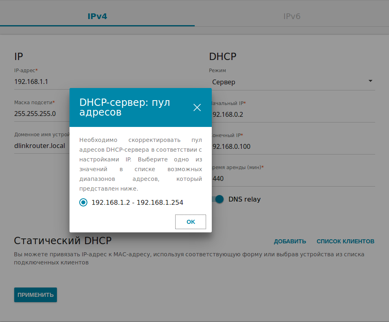Click the Начальный IP field
389x322 pixels.
[x=293, y=114]
